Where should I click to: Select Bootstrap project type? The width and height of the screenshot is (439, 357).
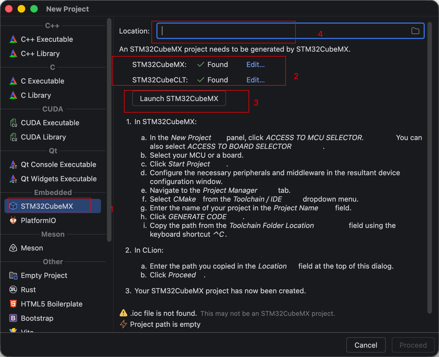coord(53,318)
